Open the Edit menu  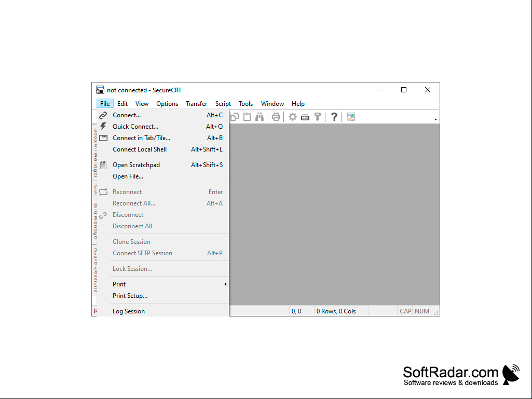click(122, 104)
